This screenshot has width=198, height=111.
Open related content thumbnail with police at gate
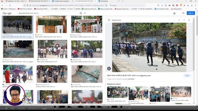[160, 94]
